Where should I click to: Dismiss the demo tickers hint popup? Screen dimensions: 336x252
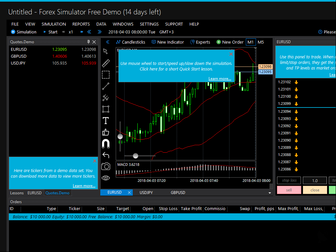(95, 161)
